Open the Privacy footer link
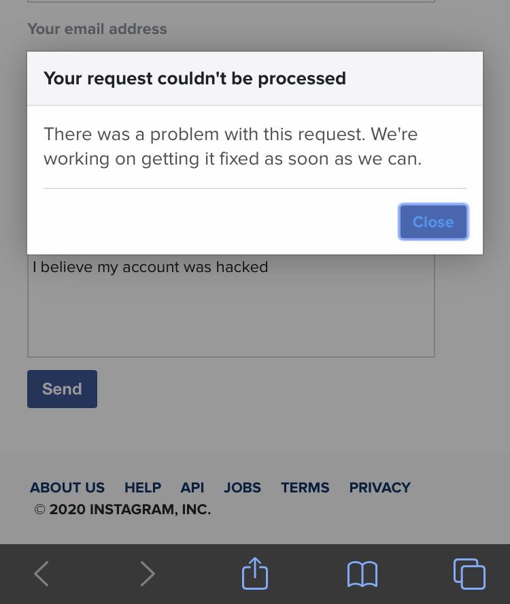Viewport: 510px width, 604px height. [379, 488]
